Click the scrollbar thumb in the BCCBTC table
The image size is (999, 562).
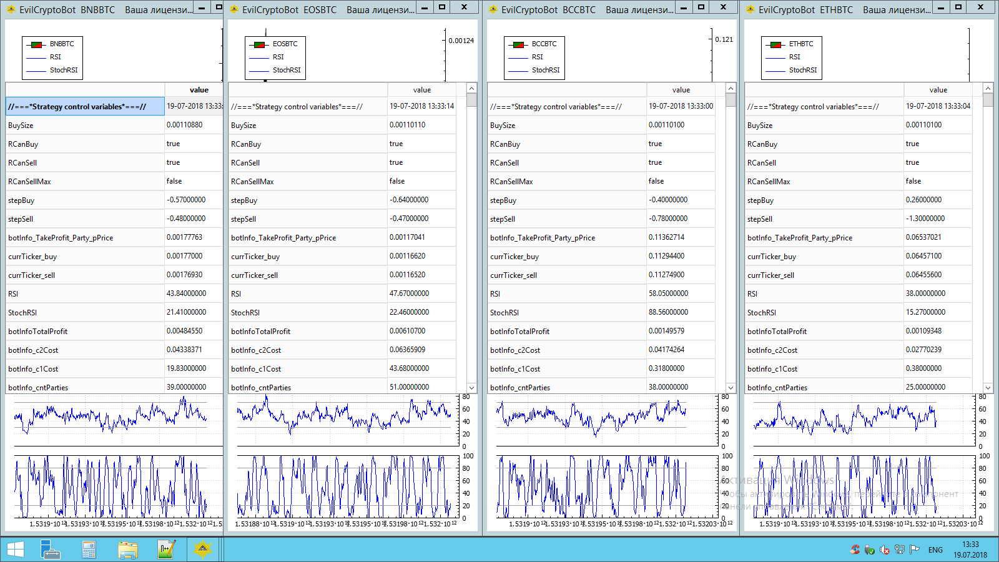pyautogui.click(x=731, y=100)
